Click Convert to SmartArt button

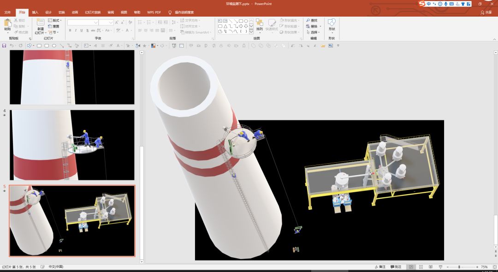[x=196, y=32]
